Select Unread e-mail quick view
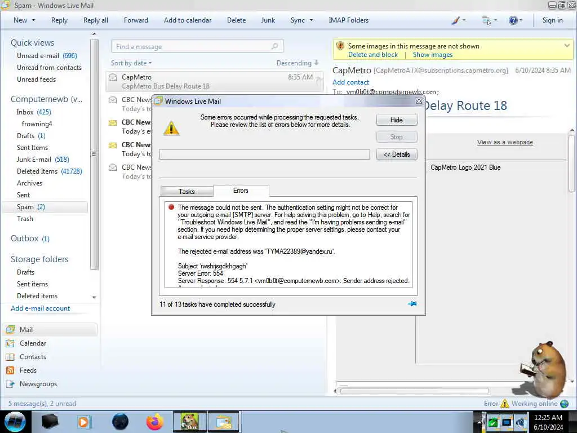The width and height of the screenshot is (577, 433). point(47,56)
